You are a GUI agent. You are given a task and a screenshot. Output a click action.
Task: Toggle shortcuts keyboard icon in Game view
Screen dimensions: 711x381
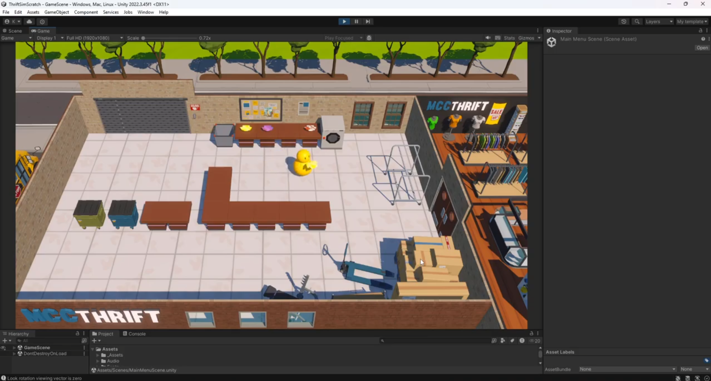coord(498,38)
